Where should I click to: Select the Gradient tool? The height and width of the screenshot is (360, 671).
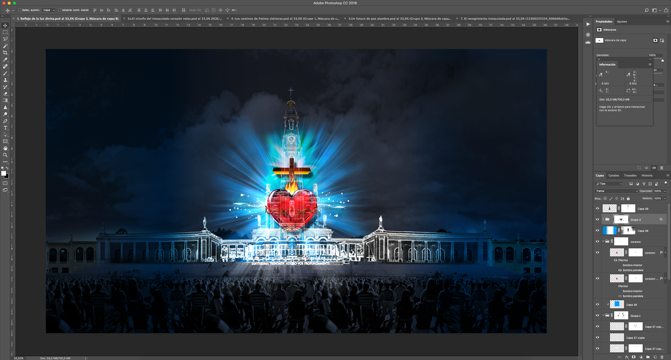(x=5, y=100)
